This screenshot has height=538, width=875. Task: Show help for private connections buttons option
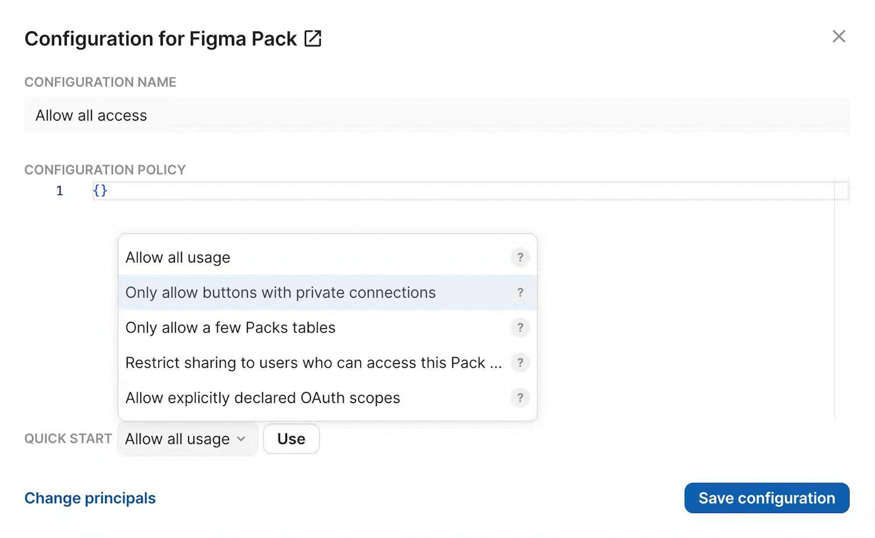click(x=520, y=292)
